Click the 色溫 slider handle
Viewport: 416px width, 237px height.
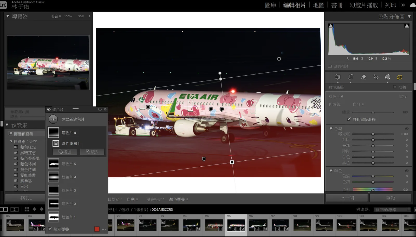[x=373, y=176]
